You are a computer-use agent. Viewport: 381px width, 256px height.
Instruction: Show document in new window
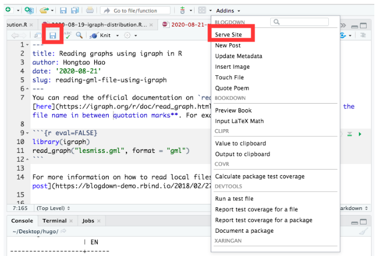(37, 35)
